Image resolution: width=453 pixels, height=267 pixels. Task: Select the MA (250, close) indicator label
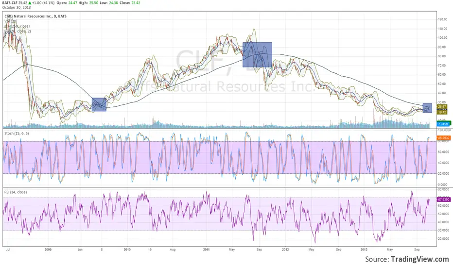pos(17,26)
